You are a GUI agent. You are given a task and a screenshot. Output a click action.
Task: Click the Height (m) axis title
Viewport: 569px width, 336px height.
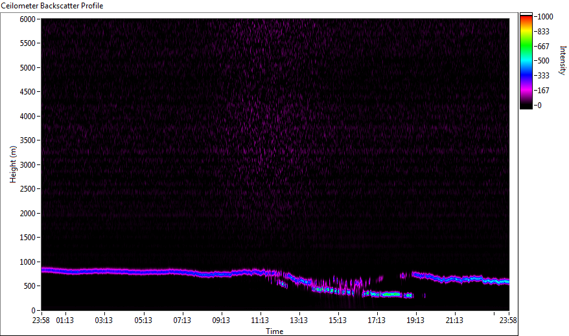coord(13,164)
